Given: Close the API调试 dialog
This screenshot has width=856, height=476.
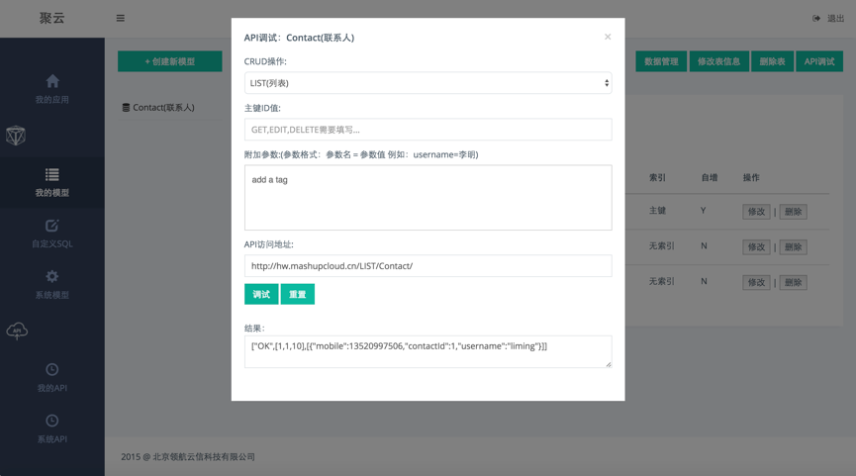Looking at the screenshot, I should point(608,37).
